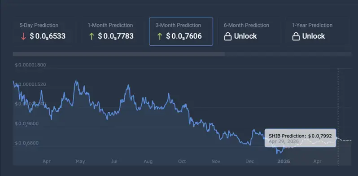Click the Dec label on the x-axis
The image size is (358, 176).
[250, 161]
